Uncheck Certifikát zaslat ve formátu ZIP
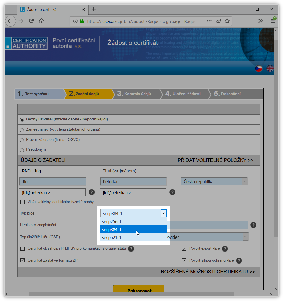Image resolution: width=283 pixels, height=301 pixels. click(x=22, y=260)
